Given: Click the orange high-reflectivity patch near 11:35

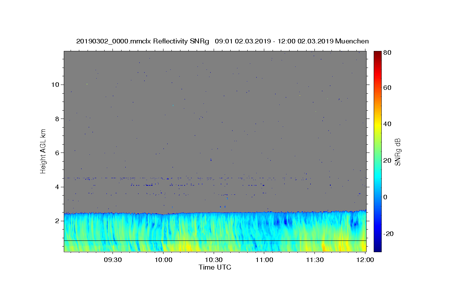Looking at the screenshot, I should pyautogui.click(x=324, y=247).
